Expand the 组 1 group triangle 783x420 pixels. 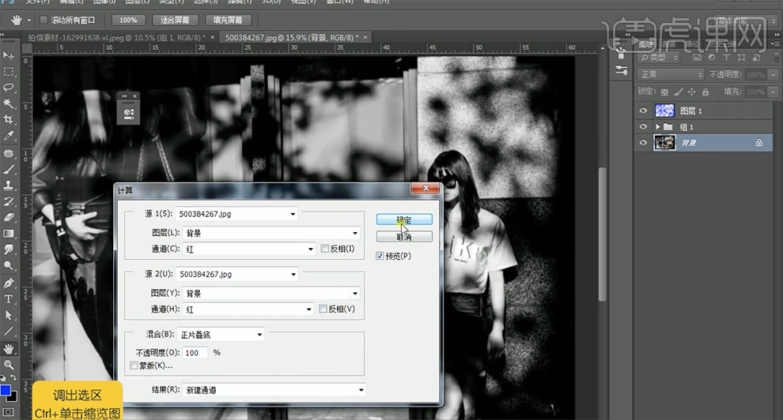pos(658,127)
